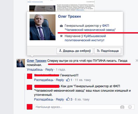
Task: Click the camera icon in reply box
Action: 122,107
